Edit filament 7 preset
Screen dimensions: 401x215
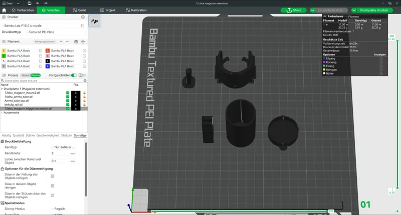click(41, 66)
